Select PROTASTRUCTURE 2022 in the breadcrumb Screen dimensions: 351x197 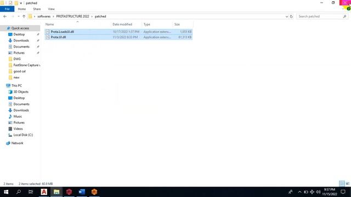(72, 16)
